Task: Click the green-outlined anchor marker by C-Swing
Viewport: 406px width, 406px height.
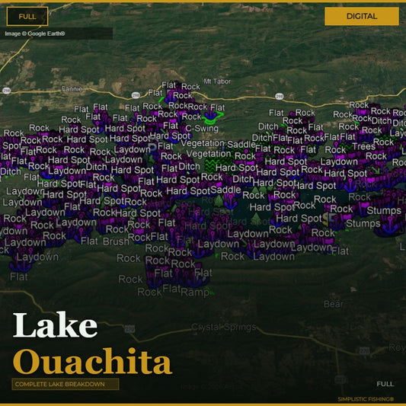Action: pos(211,117)
